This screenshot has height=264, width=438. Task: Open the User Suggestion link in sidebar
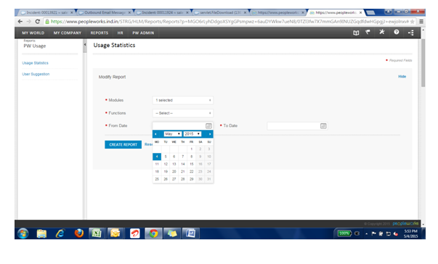(x=36, y=74)
